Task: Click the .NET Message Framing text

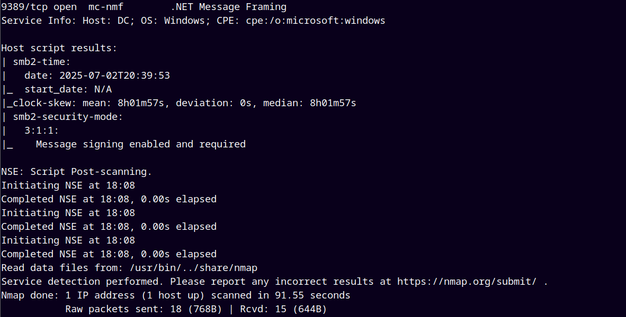Action: click(x=228, y=7)
